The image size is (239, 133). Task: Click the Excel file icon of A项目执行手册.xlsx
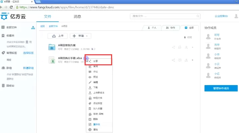52,60
